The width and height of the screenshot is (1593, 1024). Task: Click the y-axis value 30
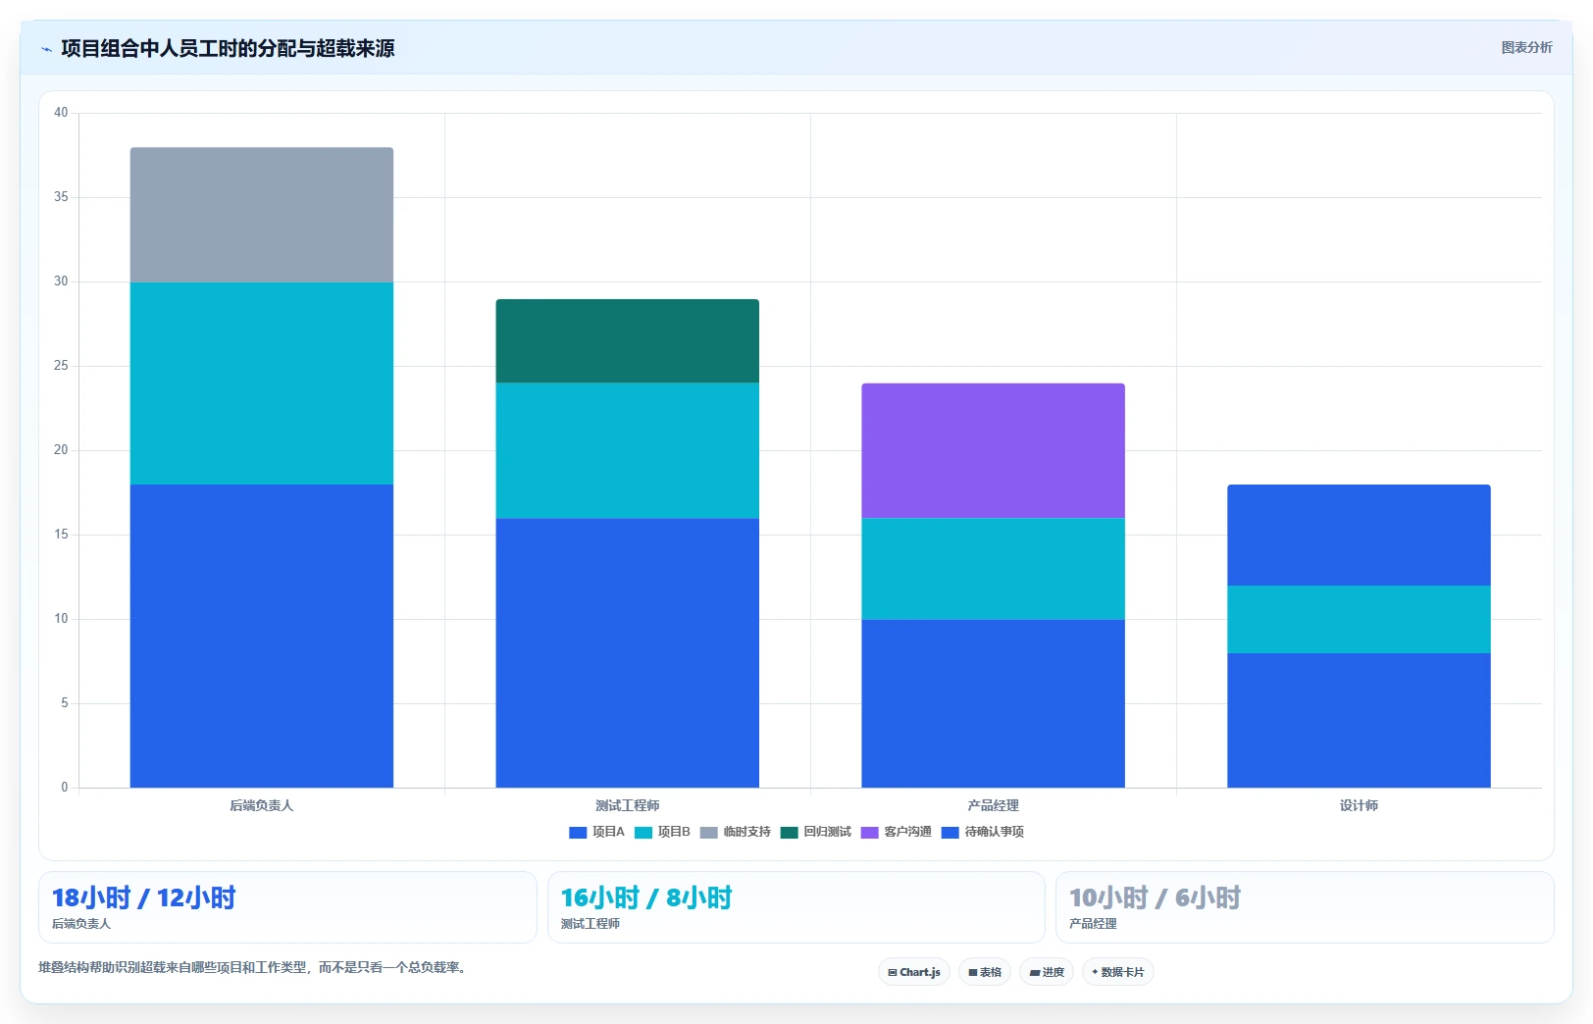coord(61,282)
